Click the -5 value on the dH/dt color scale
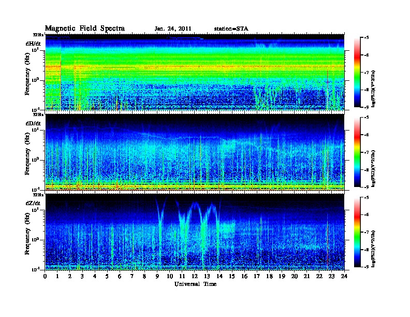410x317 pixels. pos(367,38)
